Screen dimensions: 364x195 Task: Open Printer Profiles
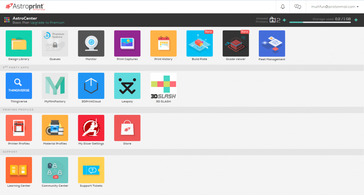pyautogui.click(x=19, y=128)
